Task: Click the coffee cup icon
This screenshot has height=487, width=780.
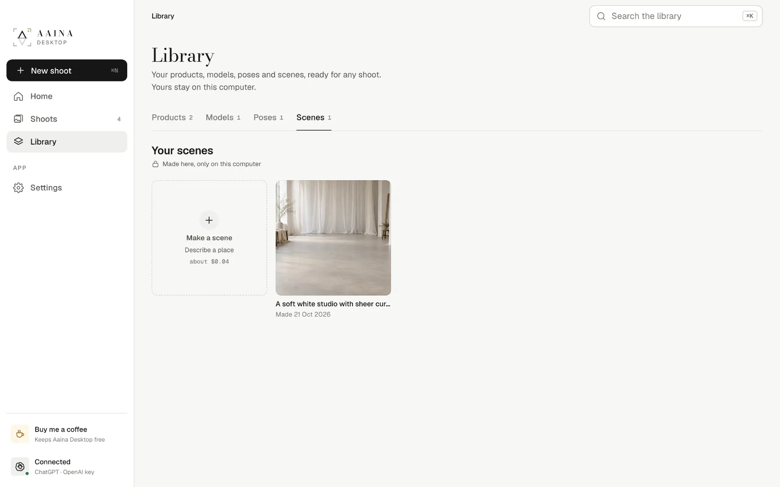Action: 20,434
